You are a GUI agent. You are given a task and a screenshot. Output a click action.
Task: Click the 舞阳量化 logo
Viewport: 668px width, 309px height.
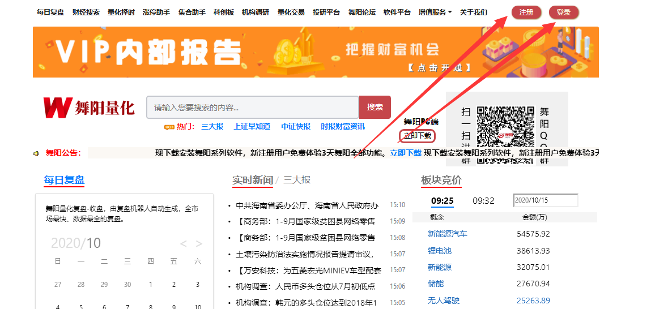88,108
